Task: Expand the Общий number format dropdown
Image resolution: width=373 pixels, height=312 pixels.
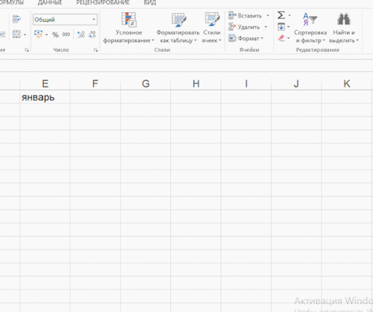Action: pos(93,19)
